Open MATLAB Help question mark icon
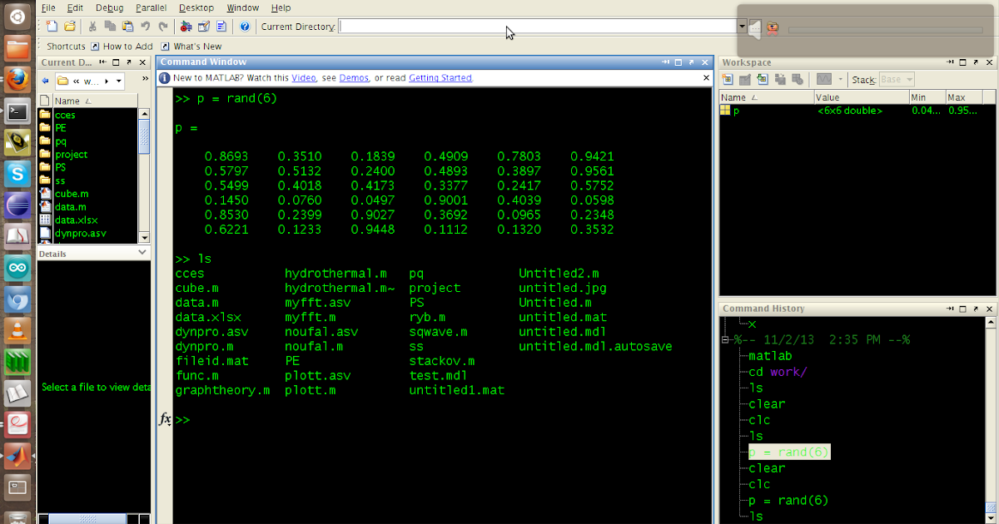999x524 pixels. pos(245,27)
